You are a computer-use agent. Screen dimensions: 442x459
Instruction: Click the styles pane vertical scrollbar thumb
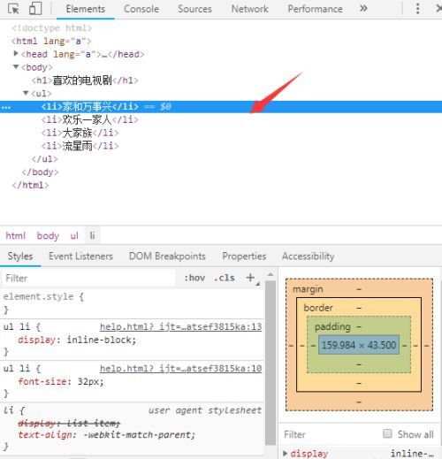pyautogui.click(x=271, y=363)
